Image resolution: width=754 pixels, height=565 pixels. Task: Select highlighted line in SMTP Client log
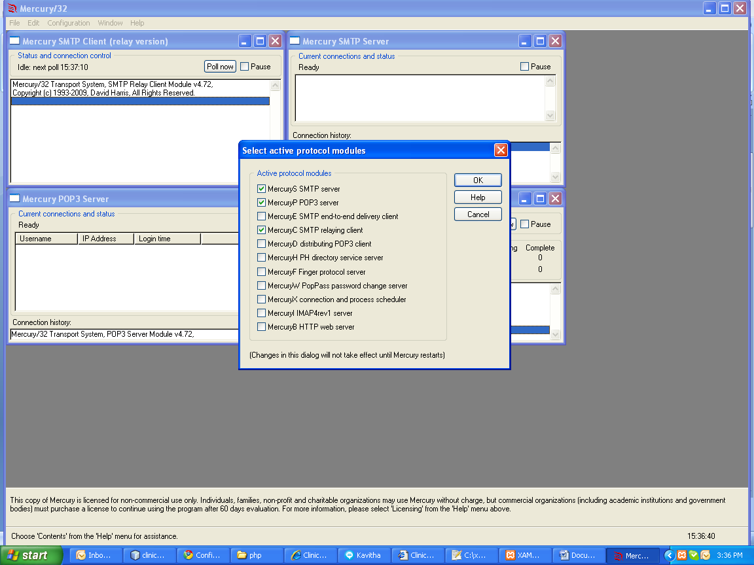140,101
